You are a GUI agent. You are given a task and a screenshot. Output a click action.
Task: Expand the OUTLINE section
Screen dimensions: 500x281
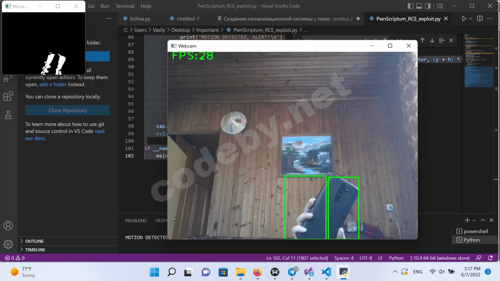click(x=67, y=241)
